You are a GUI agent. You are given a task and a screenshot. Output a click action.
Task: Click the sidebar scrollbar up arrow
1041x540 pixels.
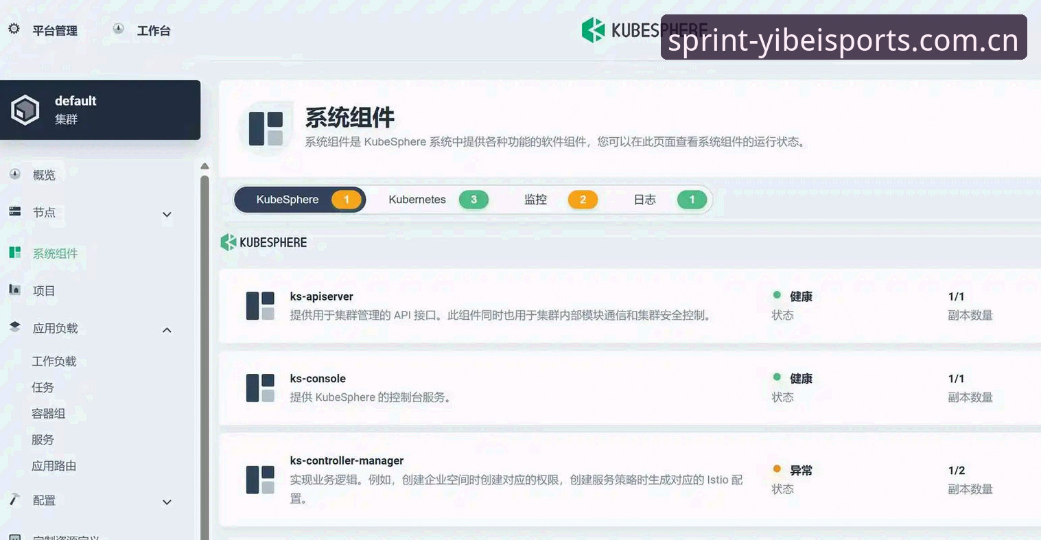click(x=204, y=166)
